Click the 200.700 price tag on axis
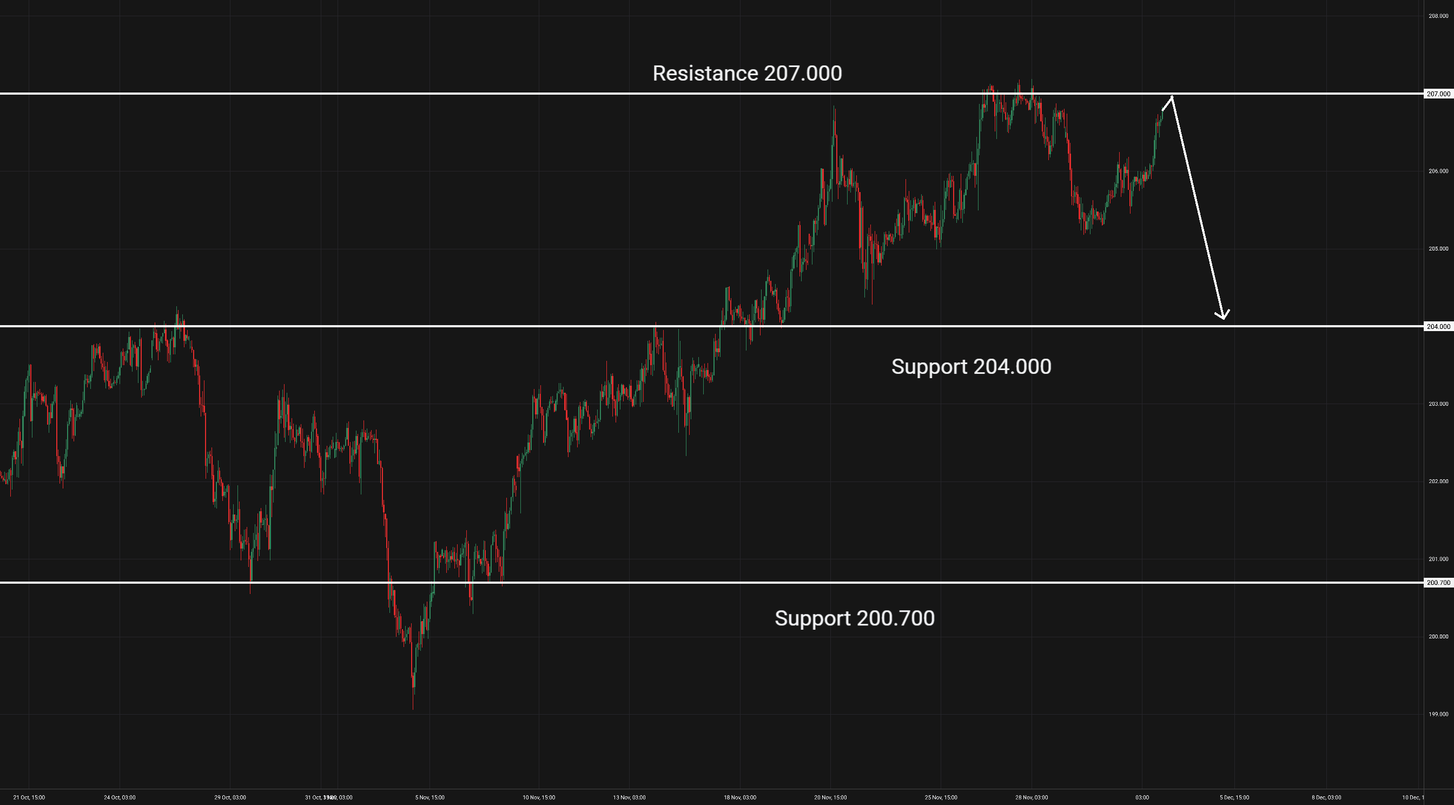The image size is (1454, 805). click(x=1438, y=583)
